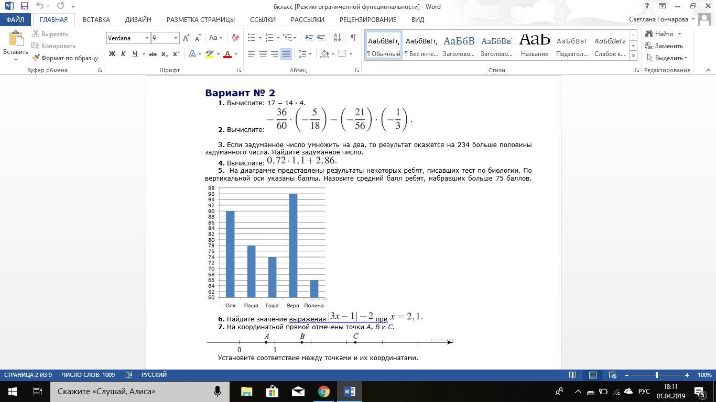716x402 pixels.
Task: Click the Вырезать (Cut) button
Action: pos(50,34)
